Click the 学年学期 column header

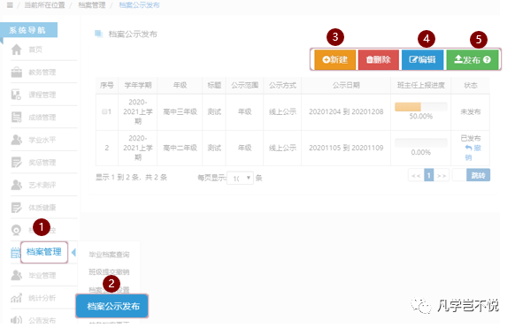(x=138, y=85)
